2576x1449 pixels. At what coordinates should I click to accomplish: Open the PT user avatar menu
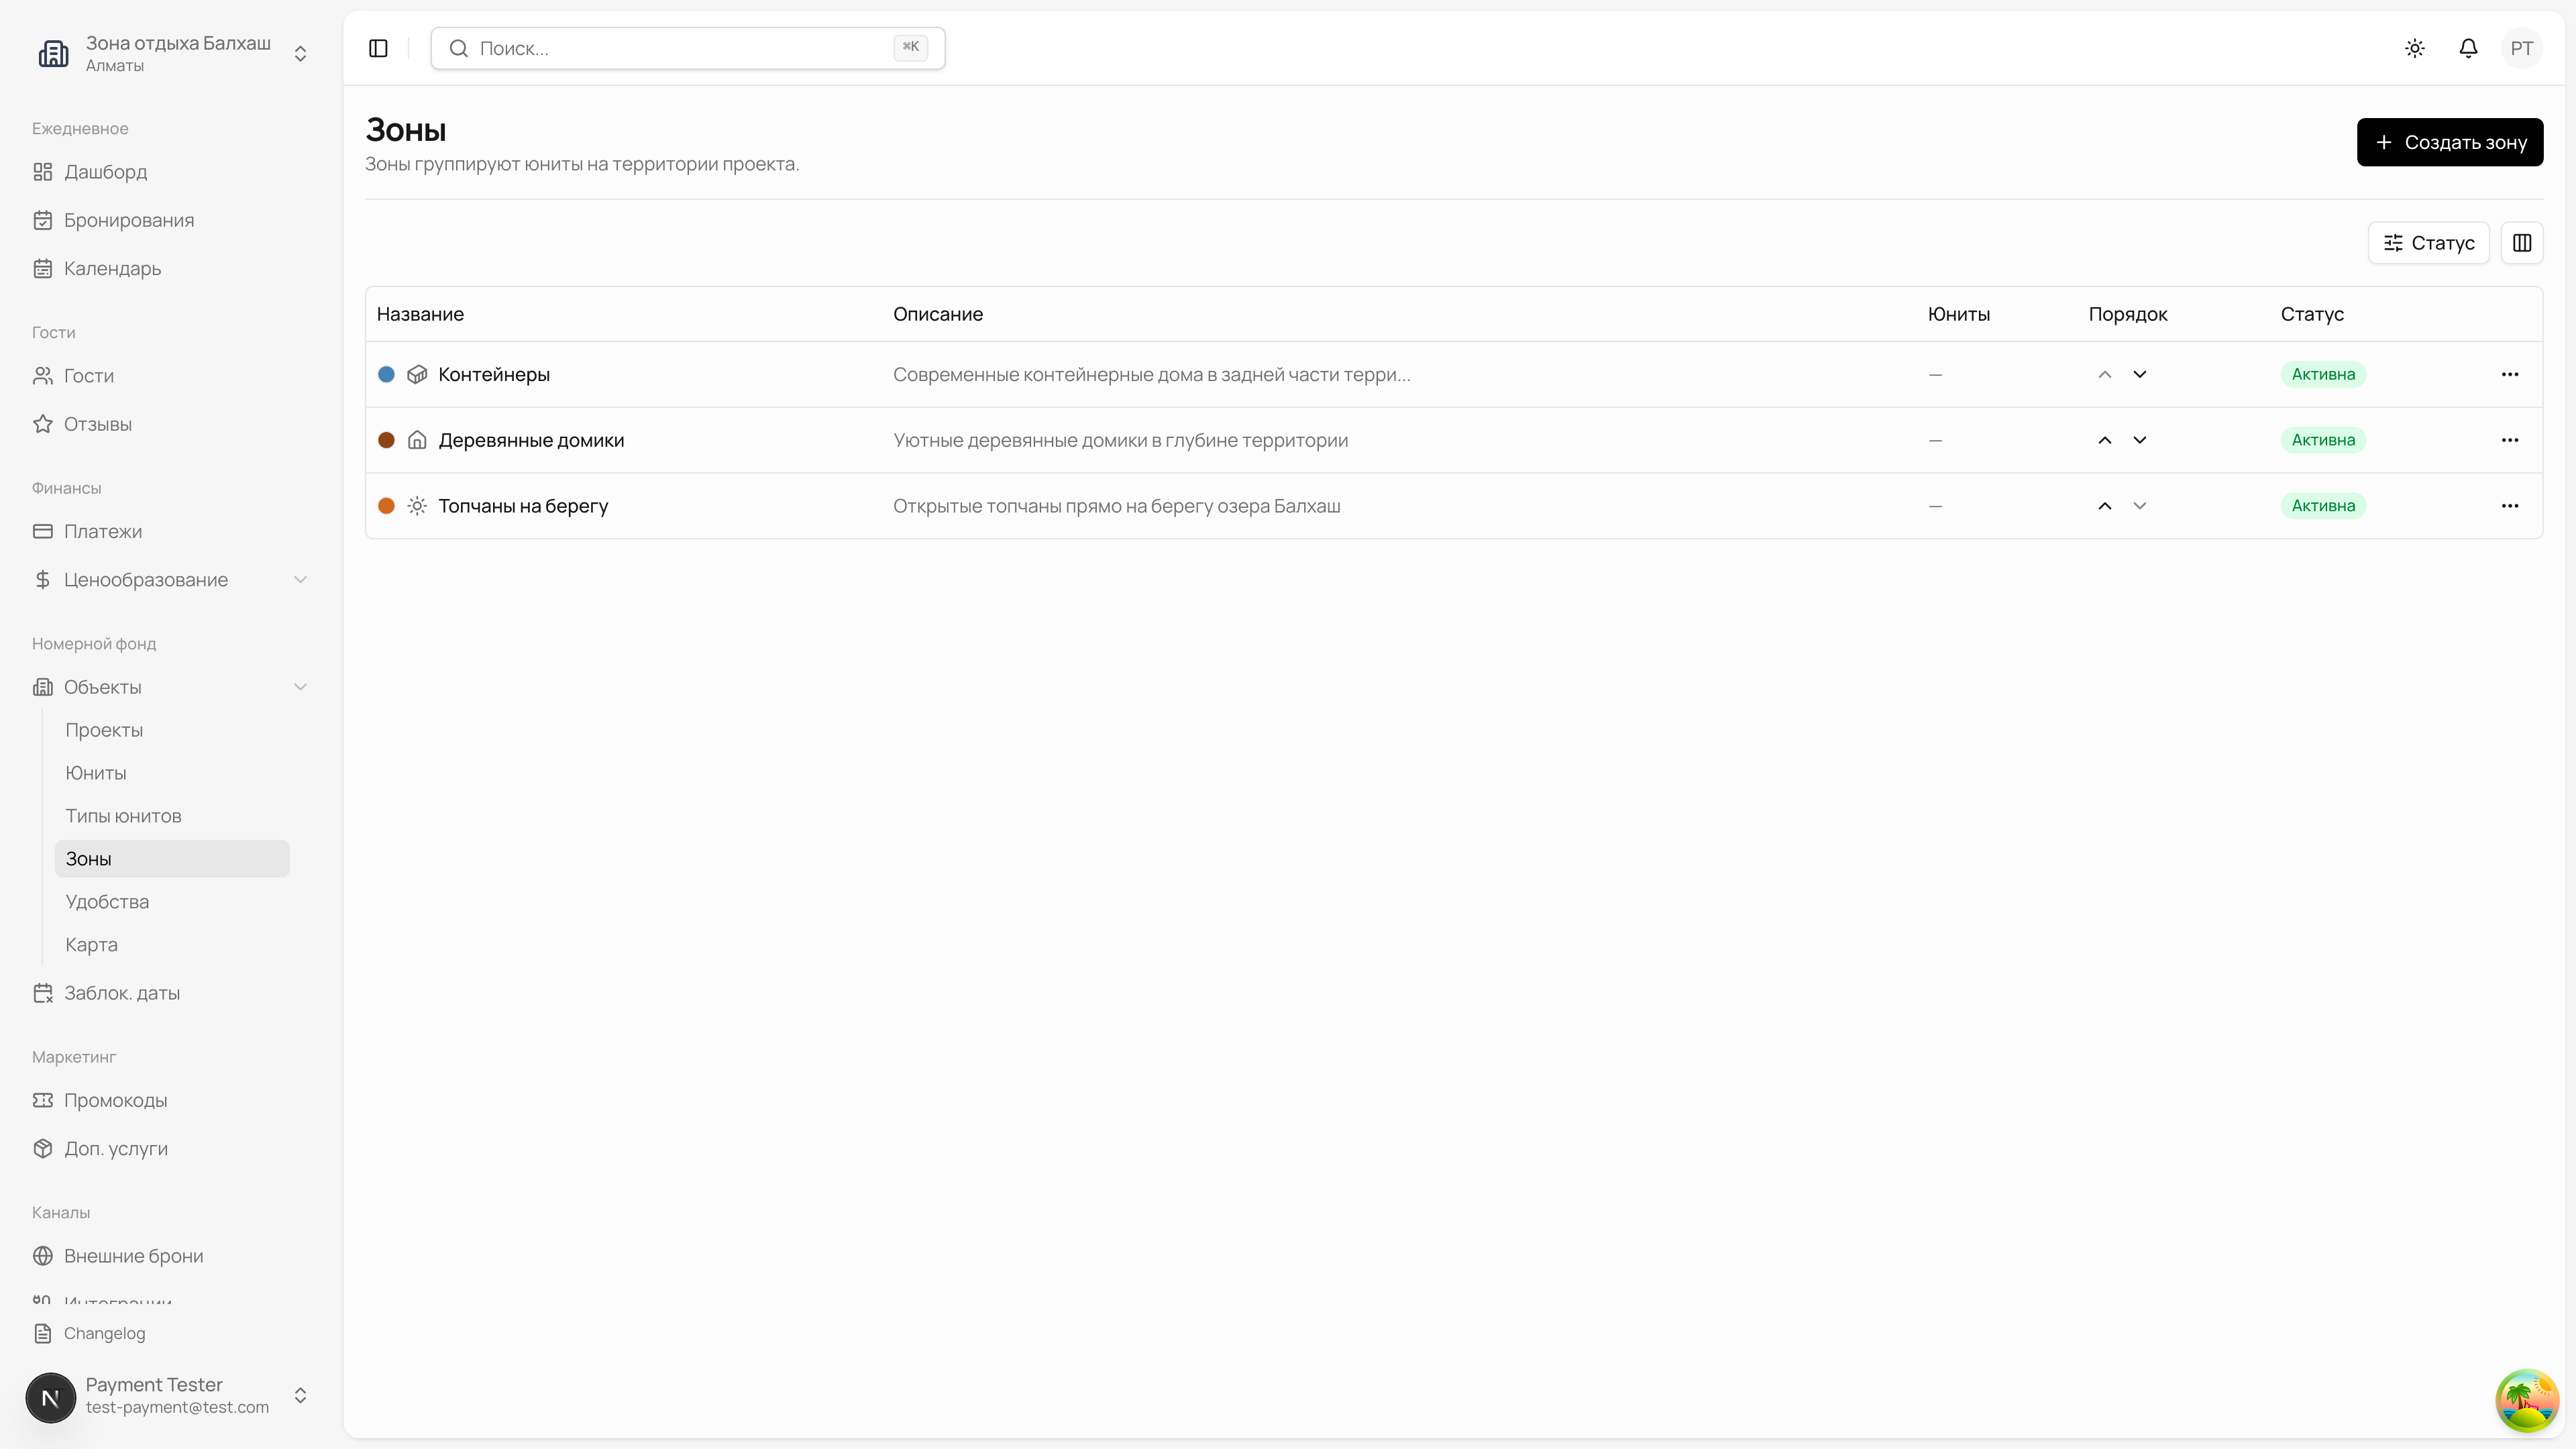click(x=2521, y=48)
